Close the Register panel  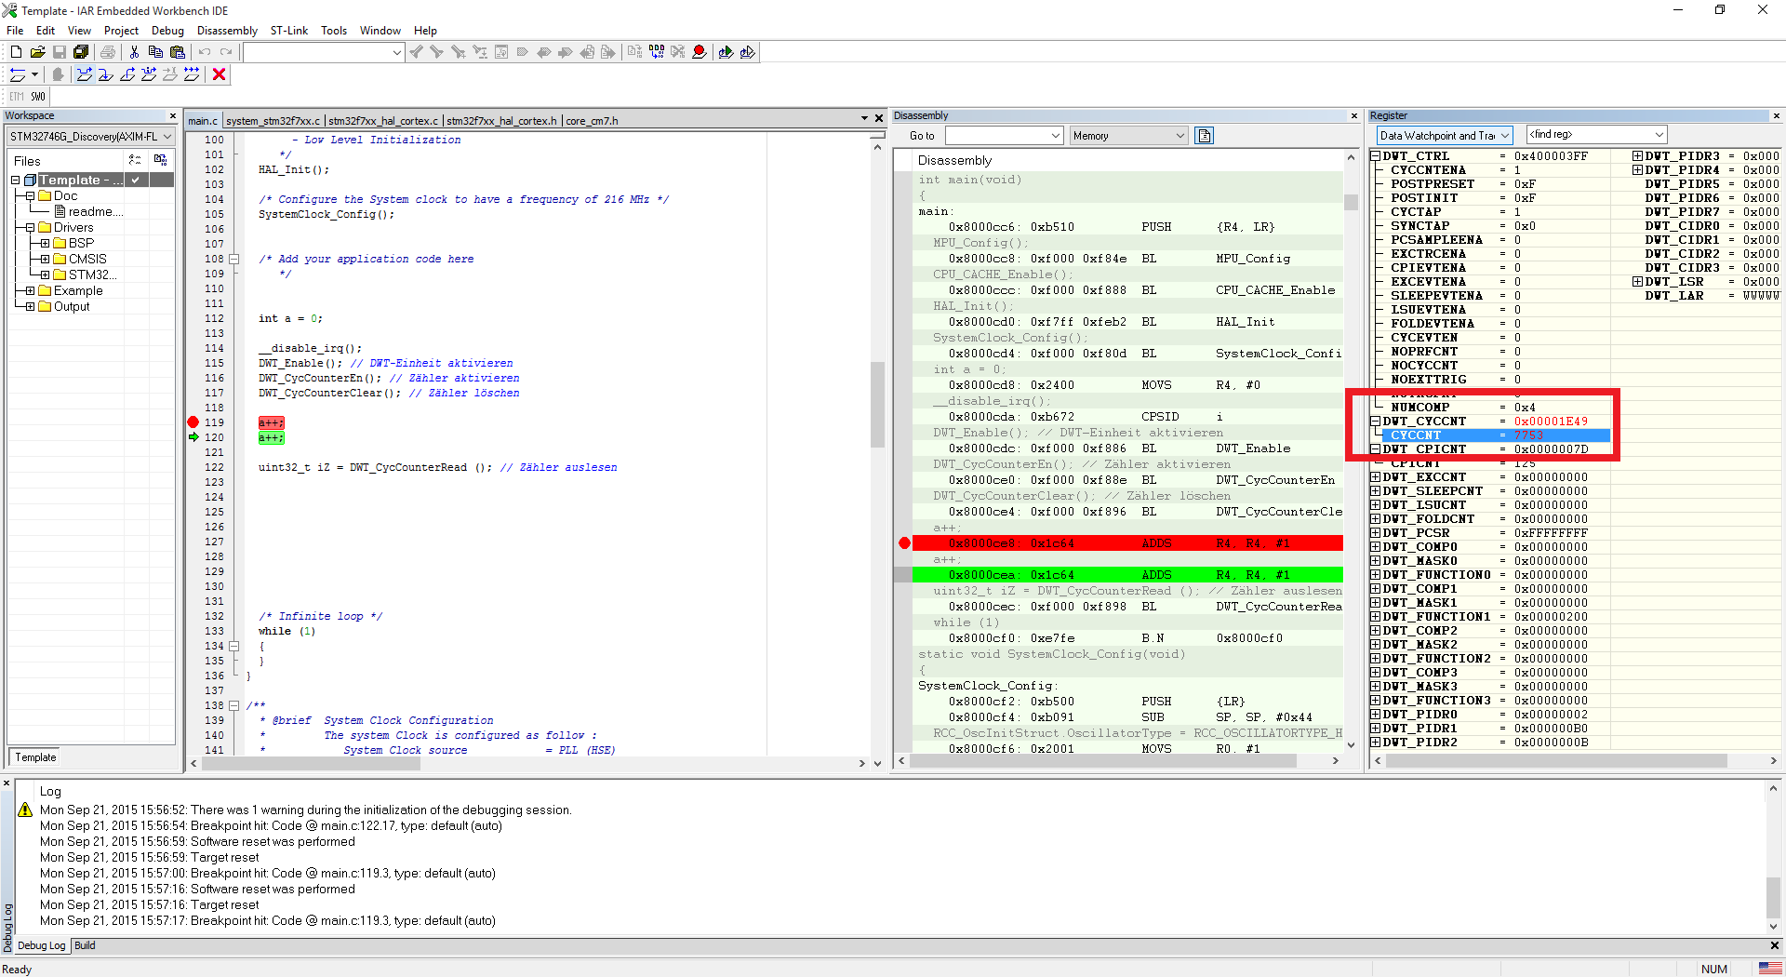(1776, 116)
